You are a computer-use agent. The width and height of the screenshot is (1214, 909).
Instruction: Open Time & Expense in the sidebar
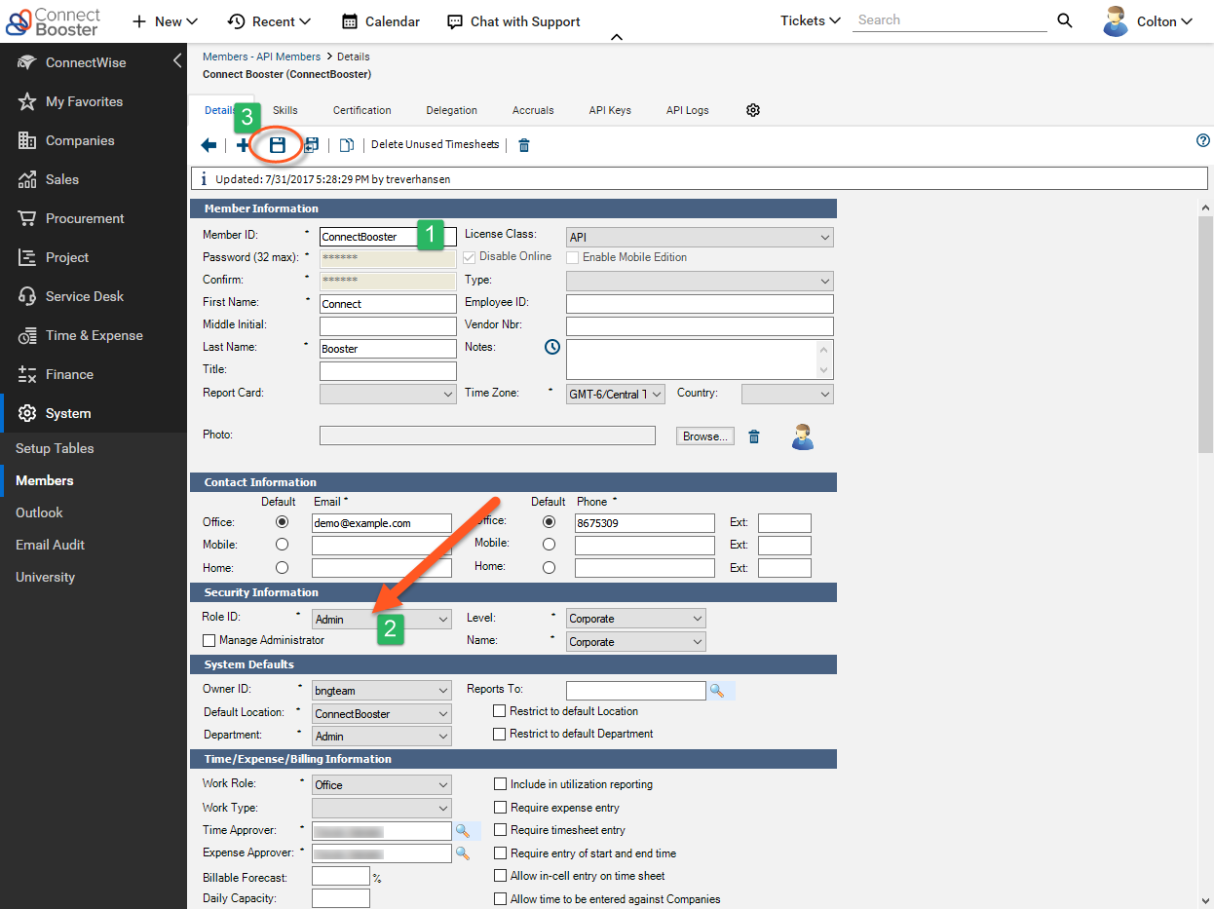[x=94, y=335]
